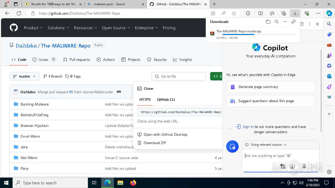Expand the master branch dropdown
The image size is (335, 188).
tap(25, 76)
